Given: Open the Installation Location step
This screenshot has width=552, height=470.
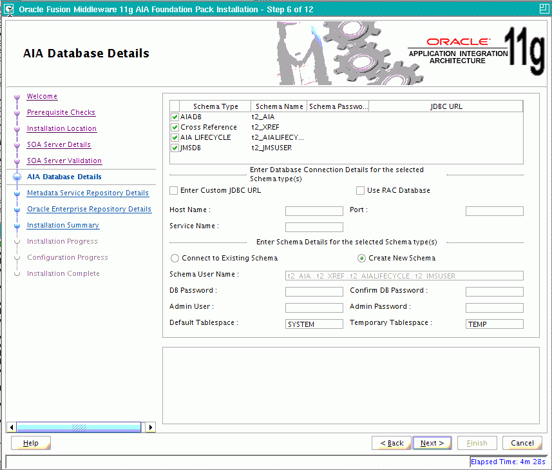Looking at the screenshot, I should tap(62, 128).
